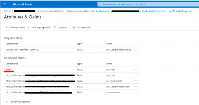Open ellipsis menu beside Attributes & Claims title
The width and height of the screenshot is (199, 105).
[x=47, y=17]
